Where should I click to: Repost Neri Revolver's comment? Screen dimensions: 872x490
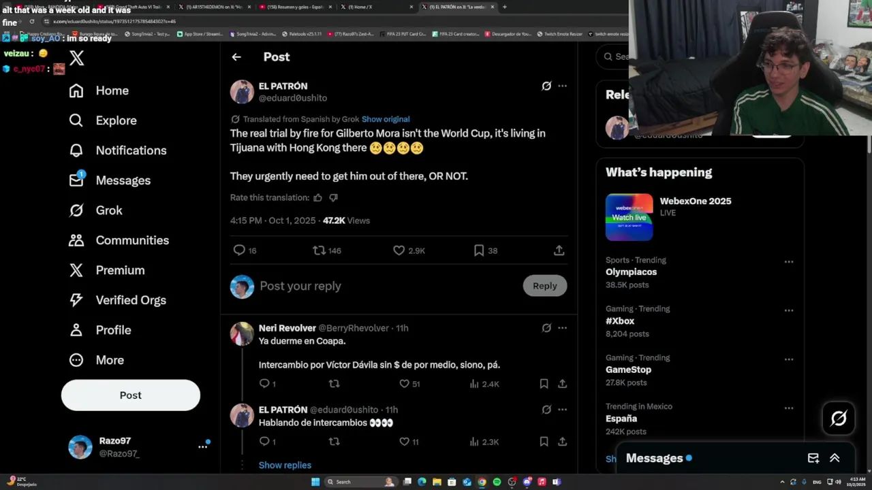click(334, 384)
